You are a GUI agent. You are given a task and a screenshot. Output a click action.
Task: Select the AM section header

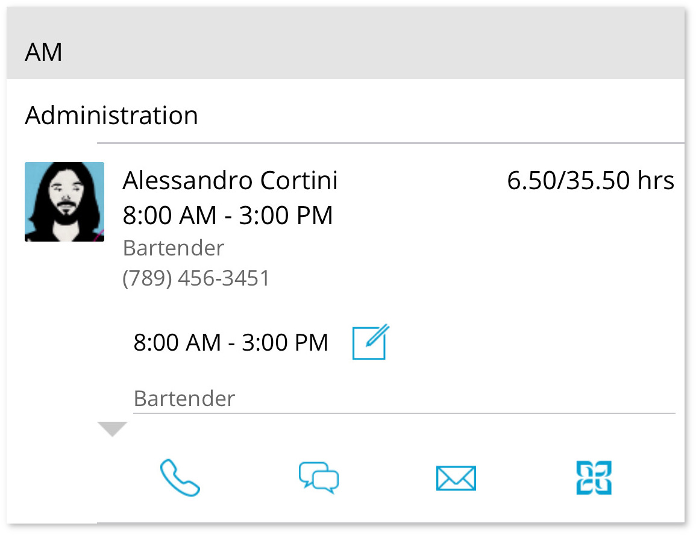click(x=43, y=52)
